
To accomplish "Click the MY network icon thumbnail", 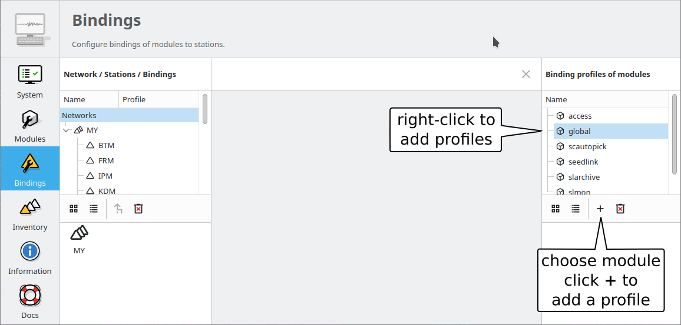I will 79,233.
